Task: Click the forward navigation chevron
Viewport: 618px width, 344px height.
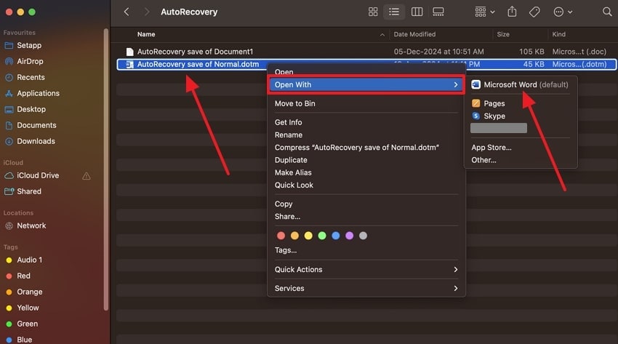Action: tap(147, 12)
